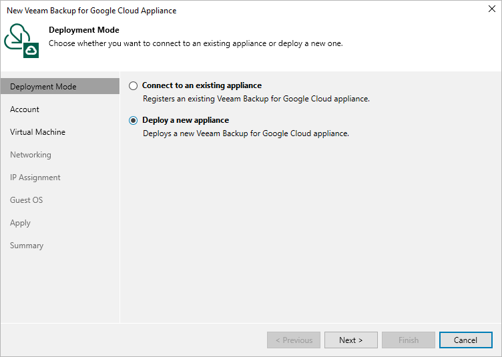Select Deploy a new appliance radio
This screenshot has width=502, height=357.
(x=133, y=120)
